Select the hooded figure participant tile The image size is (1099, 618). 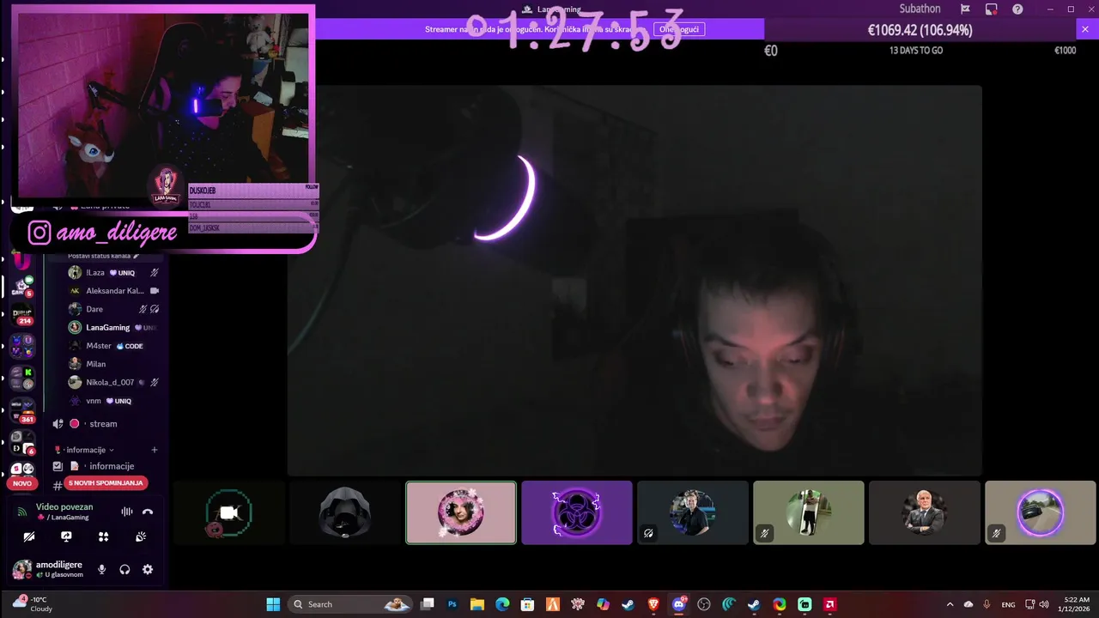point(345,512)
